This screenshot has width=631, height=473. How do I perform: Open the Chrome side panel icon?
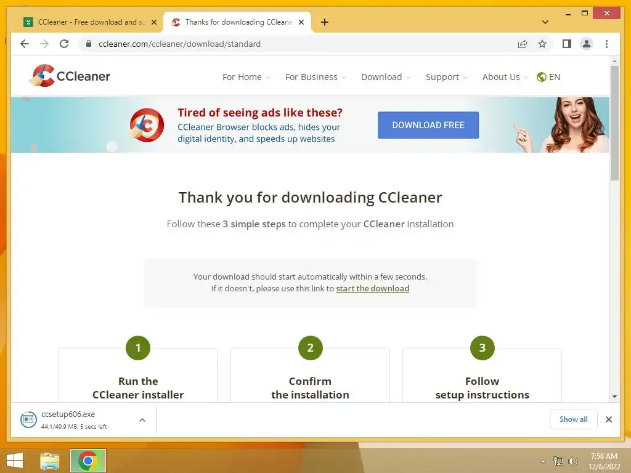(567, 44)
